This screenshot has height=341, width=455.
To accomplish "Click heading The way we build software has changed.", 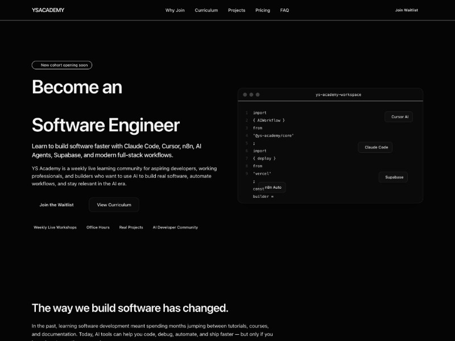I will (x=130, y=308).
